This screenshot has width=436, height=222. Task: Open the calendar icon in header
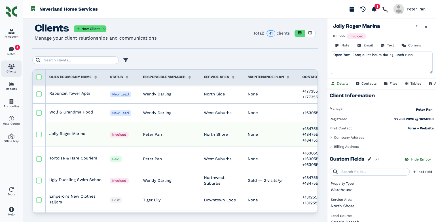(x=352, y=9)
